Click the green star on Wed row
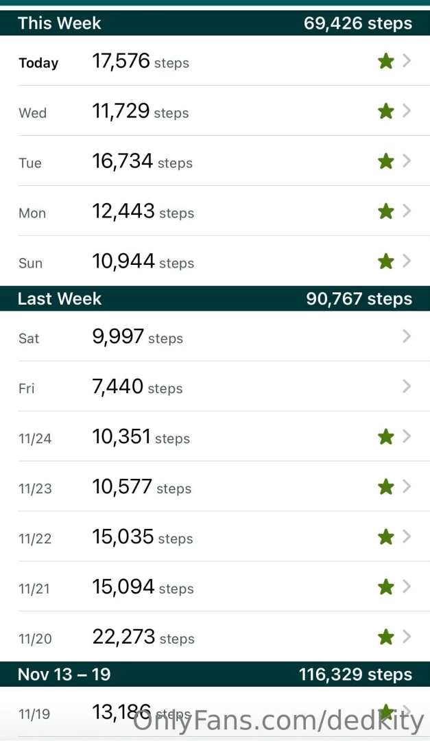 386,111
